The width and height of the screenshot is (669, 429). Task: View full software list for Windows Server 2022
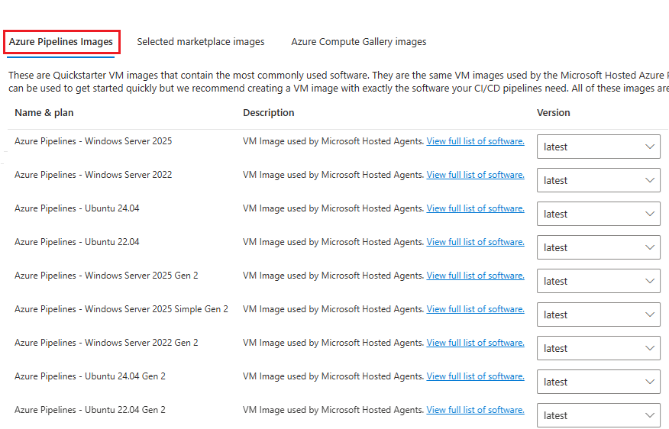(475, 175)
